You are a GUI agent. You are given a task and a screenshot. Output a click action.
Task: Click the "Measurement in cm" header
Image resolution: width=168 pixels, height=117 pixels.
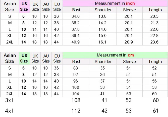click(115, 55)
